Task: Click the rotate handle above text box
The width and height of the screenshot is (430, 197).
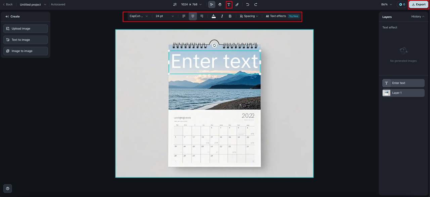Action: coord(214,45)
